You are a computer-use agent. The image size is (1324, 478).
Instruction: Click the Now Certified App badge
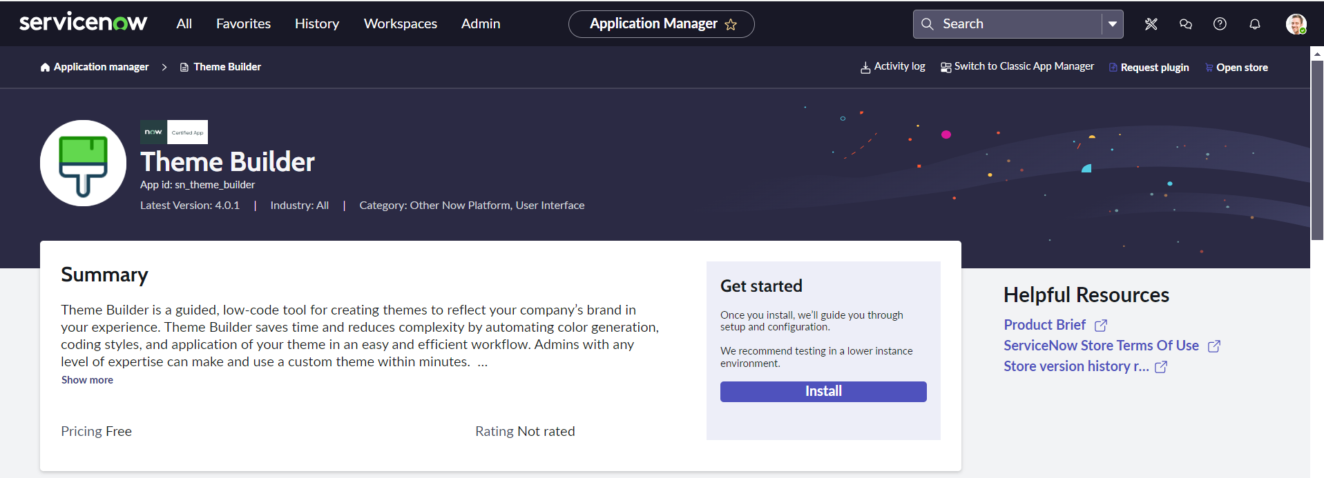[174, 132]
